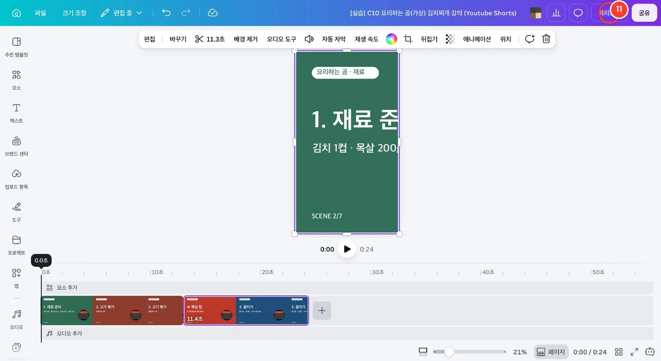Viewport: 661px width, 361px height.
Task: Open the analytics chart icon
Action: coord(556,13)
